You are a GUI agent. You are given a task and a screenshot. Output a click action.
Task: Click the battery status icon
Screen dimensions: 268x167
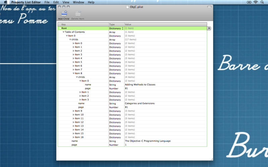pyautogui.click(x=249, y=2)
